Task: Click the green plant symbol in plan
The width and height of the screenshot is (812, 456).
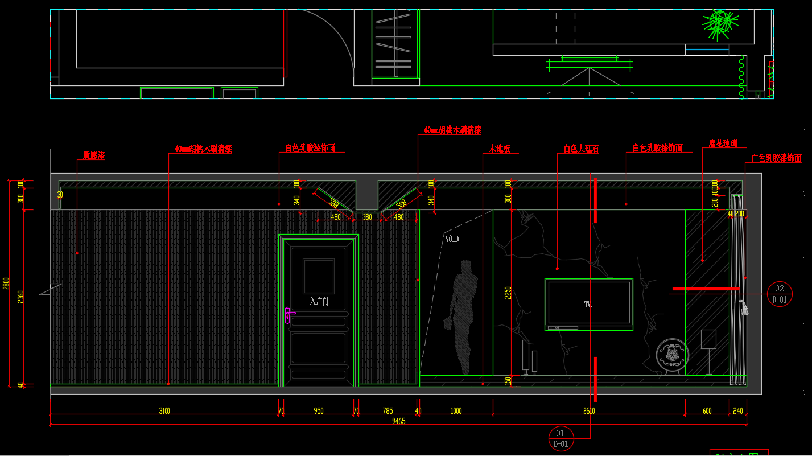Action: tap(720, 23)
